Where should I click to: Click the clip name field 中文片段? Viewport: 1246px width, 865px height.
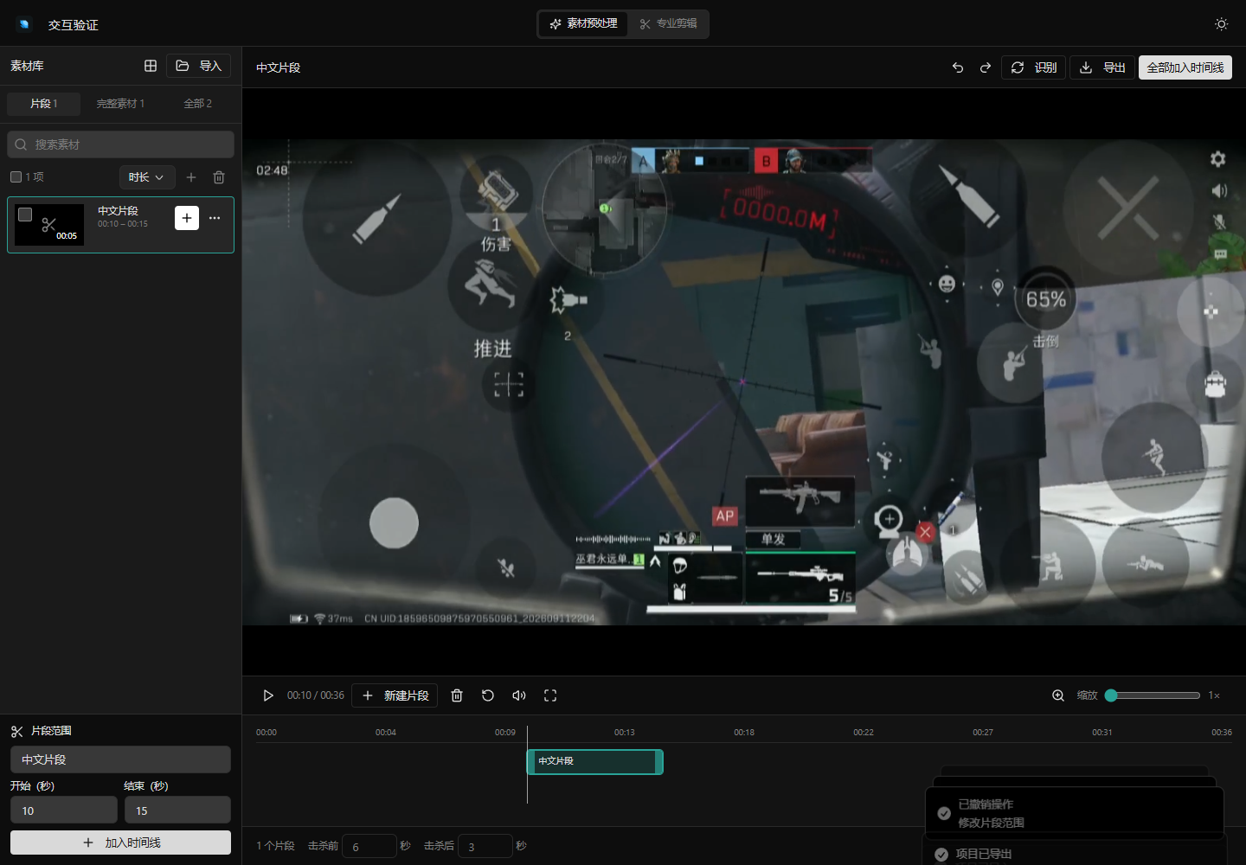tap(120, 759)
